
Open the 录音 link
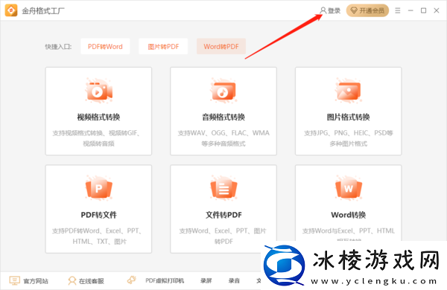234,281
